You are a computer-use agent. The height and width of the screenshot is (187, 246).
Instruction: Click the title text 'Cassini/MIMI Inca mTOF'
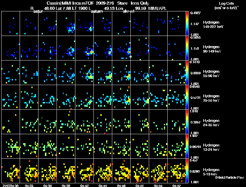(70, 3)
